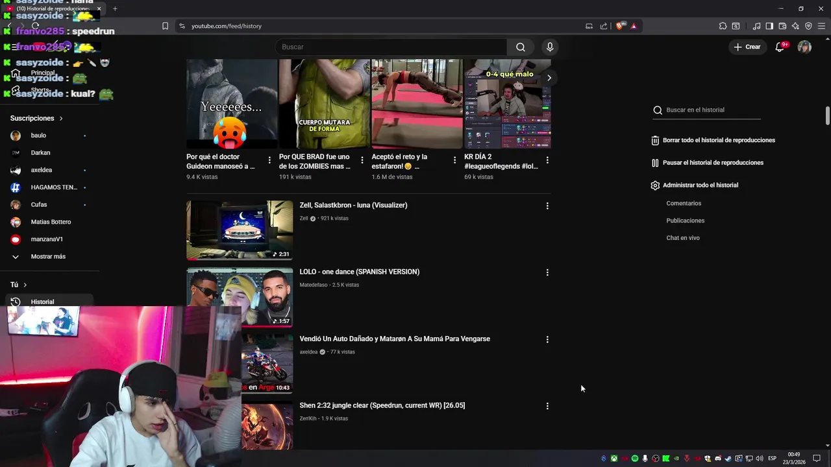
Task: Open Windows notification center icon
Action: 817,459
